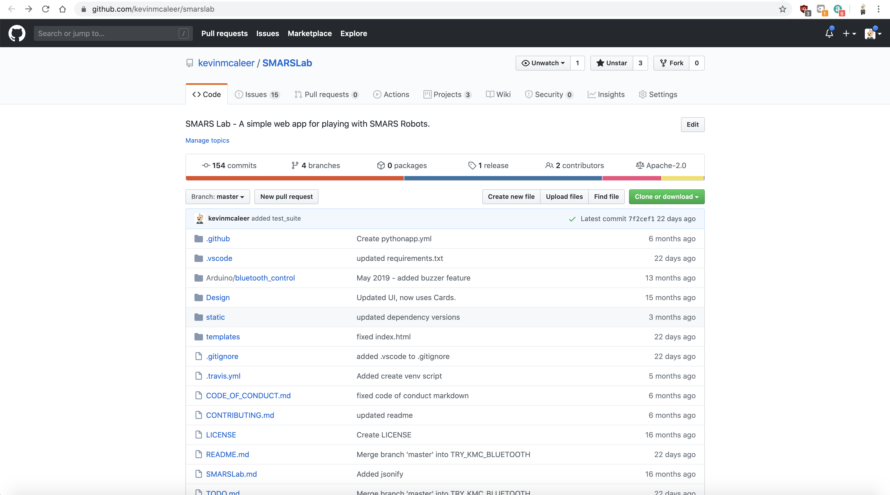Open the Chrome three-dot menu
This screenshot has width=890, height=495.
pos(878,9)
